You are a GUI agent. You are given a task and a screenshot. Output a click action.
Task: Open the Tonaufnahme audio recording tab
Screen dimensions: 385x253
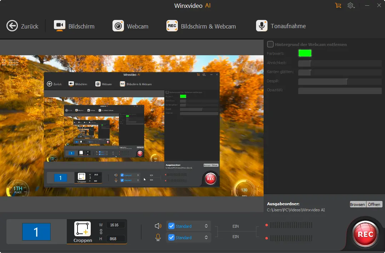(x=281, y=26)
